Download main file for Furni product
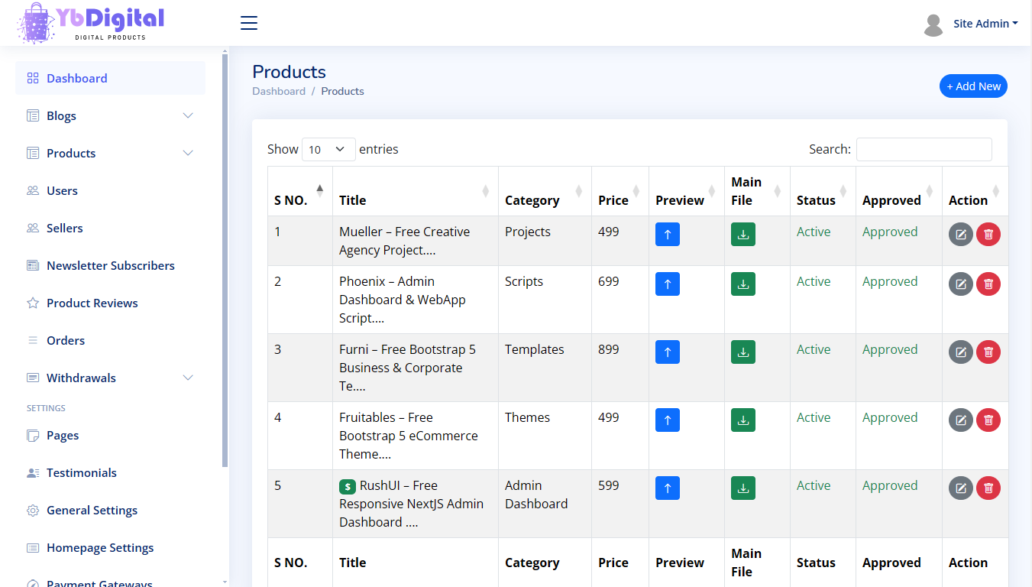The height and width of the screenshot is (587, 1032). [x=743, y=352]
